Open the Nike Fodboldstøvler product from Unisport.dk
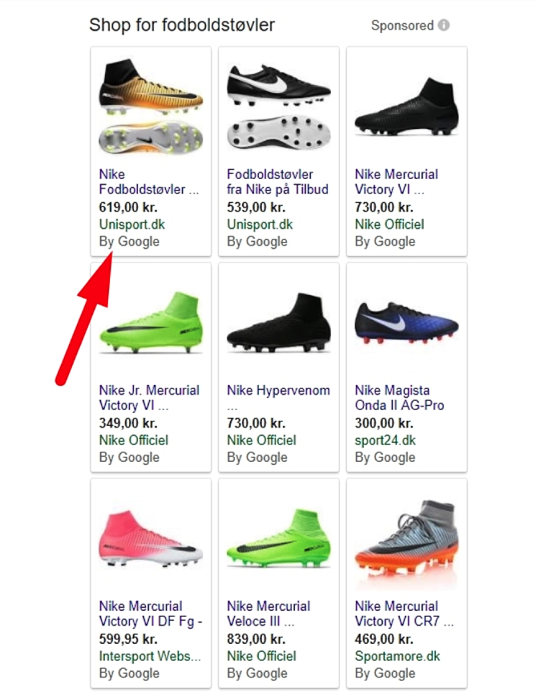Viewport: 537px width, 696px height. [x=135, y=183]
